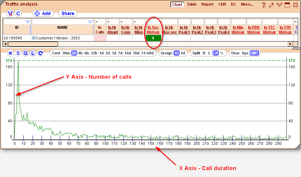Click the Share button

(68, 13)
